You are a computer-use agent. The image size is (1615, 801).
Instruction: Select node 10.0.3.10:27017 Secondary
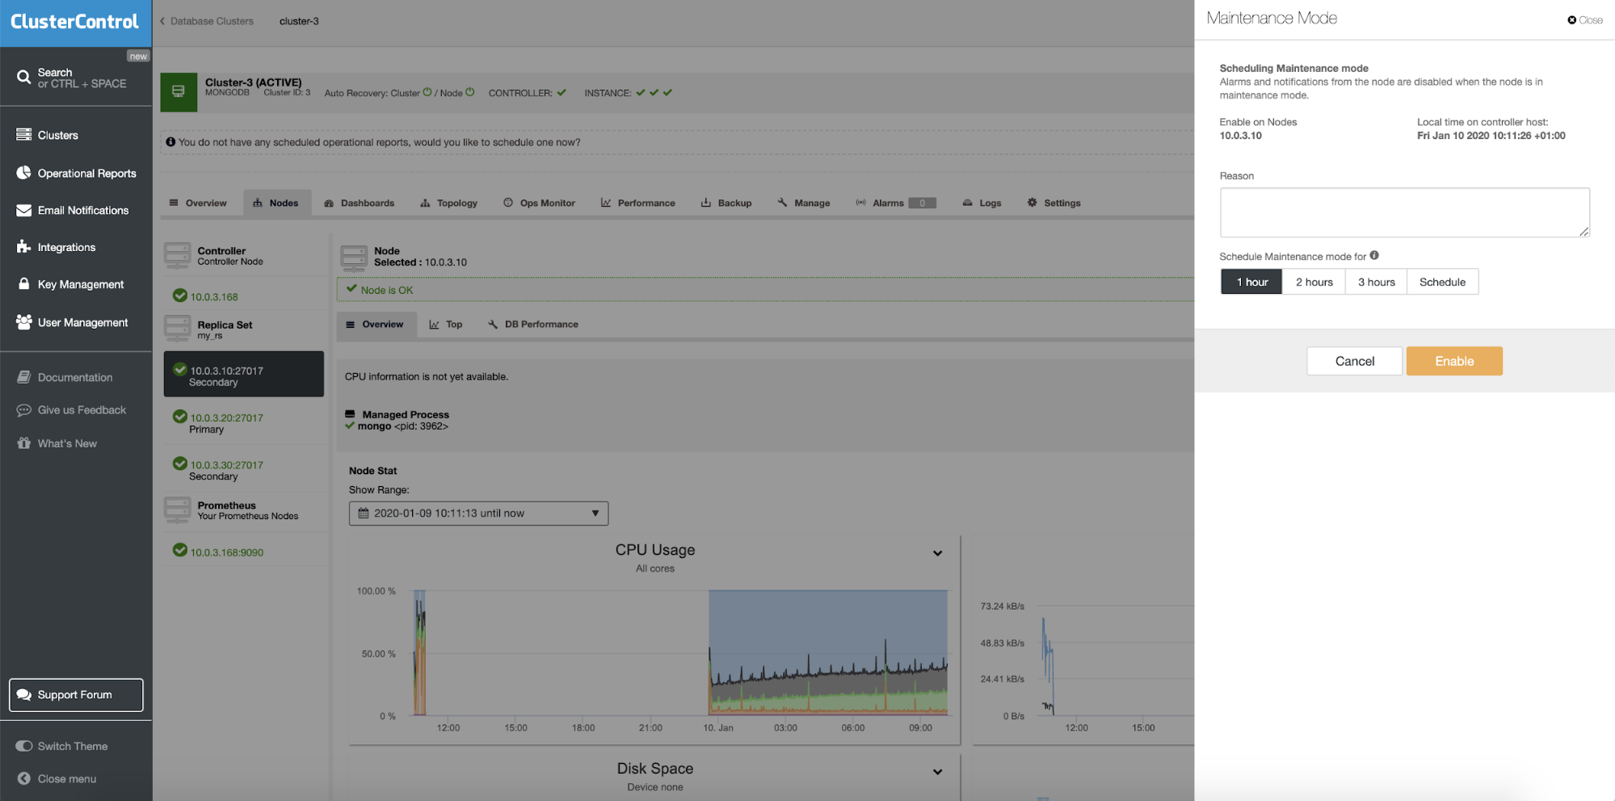click(244, 375)
